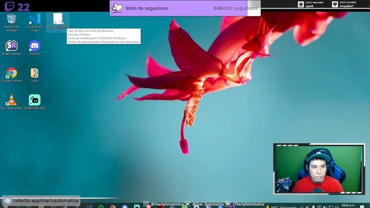
Task: Click the webcam overlay of the streamer
Action: pyautogui.click(x=319, y=169)
